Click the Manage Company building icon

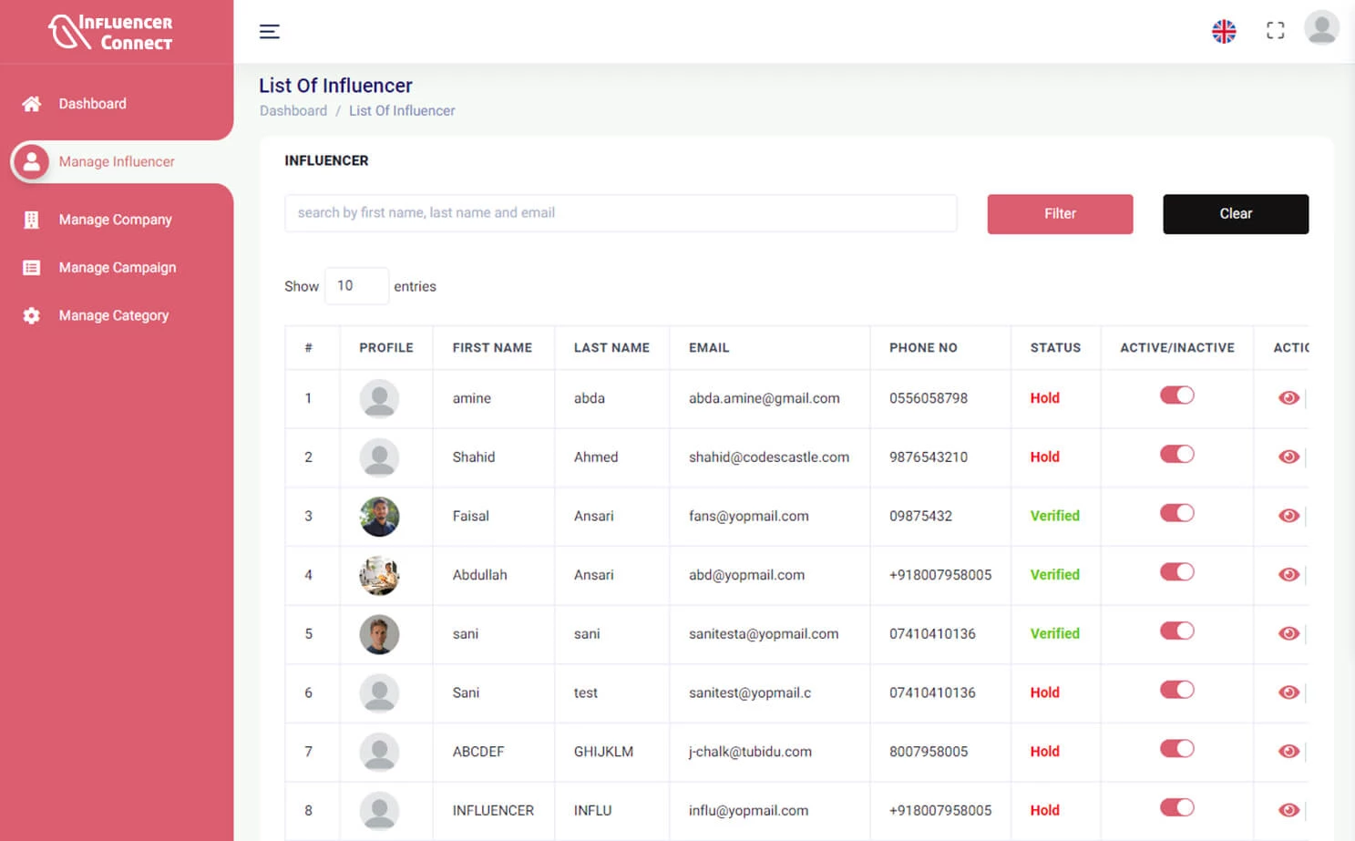(31, 220)
